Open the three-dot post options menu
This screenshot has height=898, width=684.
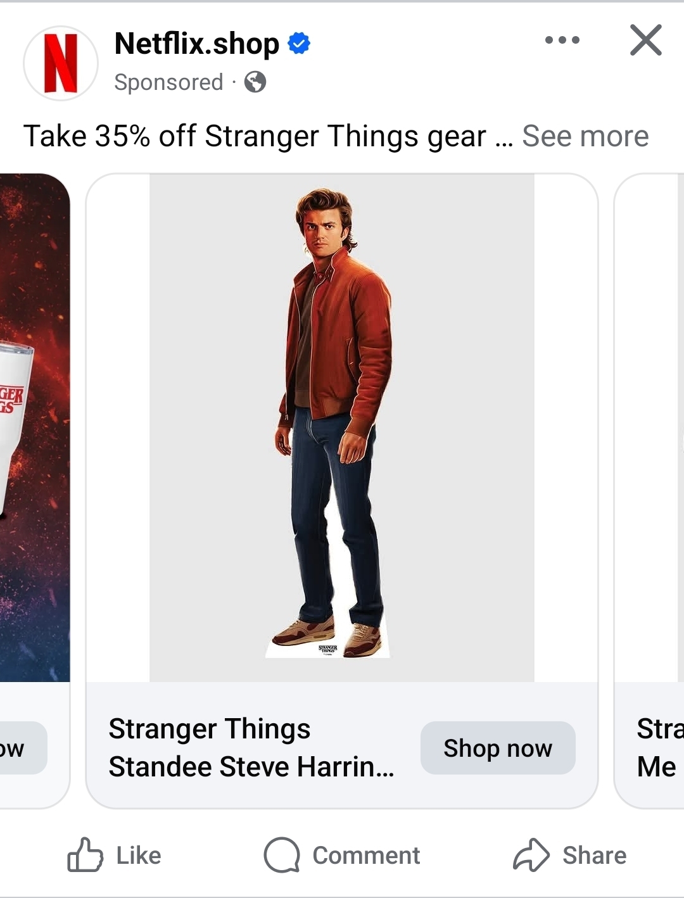562,41
